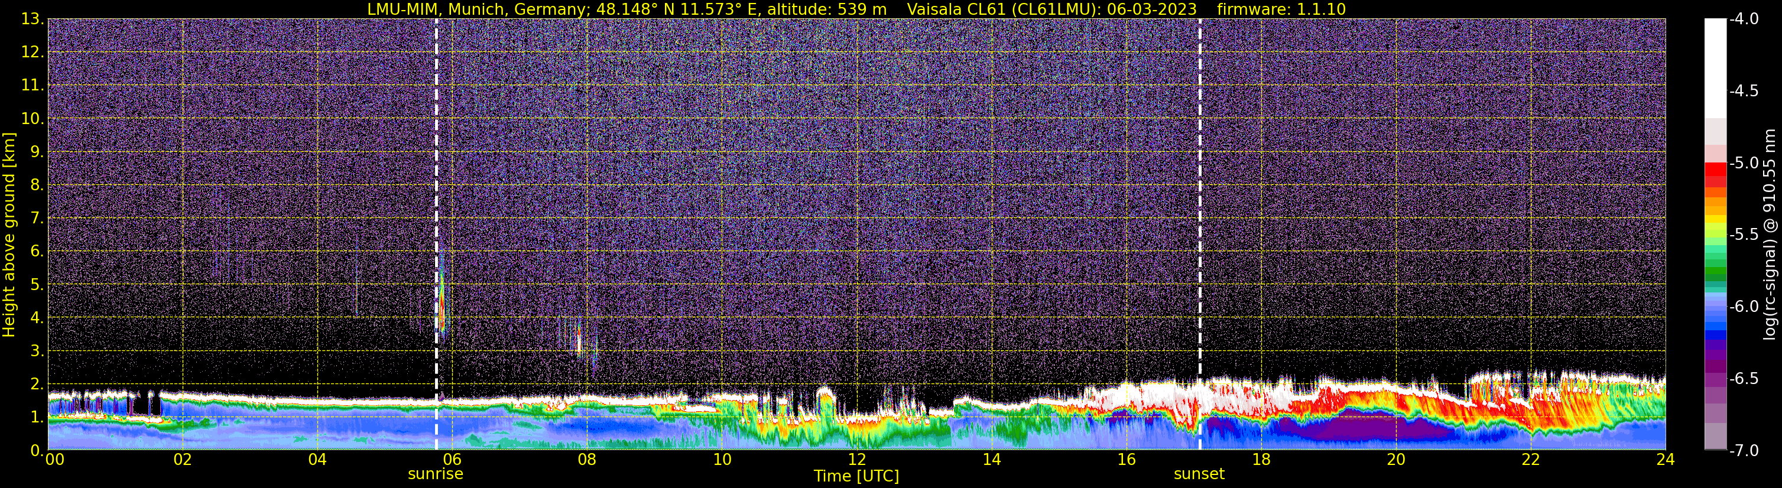Click the '-4.5' colorbar tick label
The image size is (1782, 488).
point(1743,91)
